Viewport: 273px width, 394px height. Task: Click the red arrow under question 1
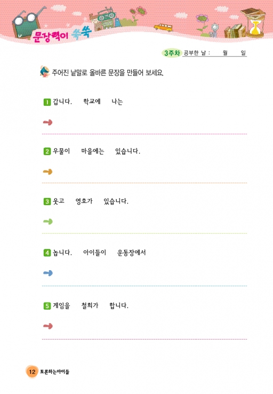47,122
